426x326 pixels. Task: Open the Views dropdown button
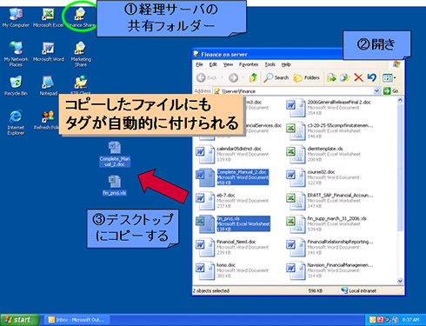click(389, 77)
